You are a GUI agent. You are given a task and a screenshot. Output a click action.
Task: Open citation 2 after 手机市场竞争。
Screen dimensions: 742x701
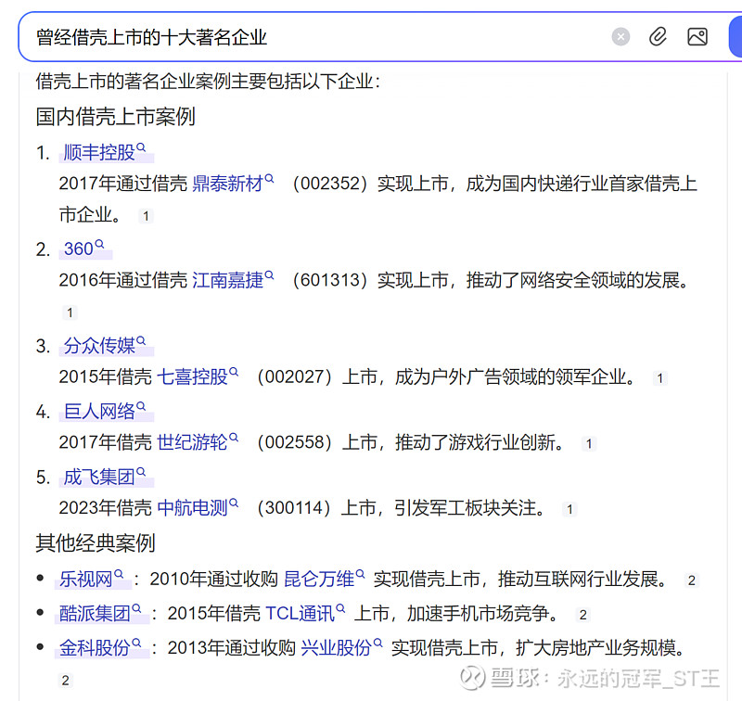(x=583, y=615)
